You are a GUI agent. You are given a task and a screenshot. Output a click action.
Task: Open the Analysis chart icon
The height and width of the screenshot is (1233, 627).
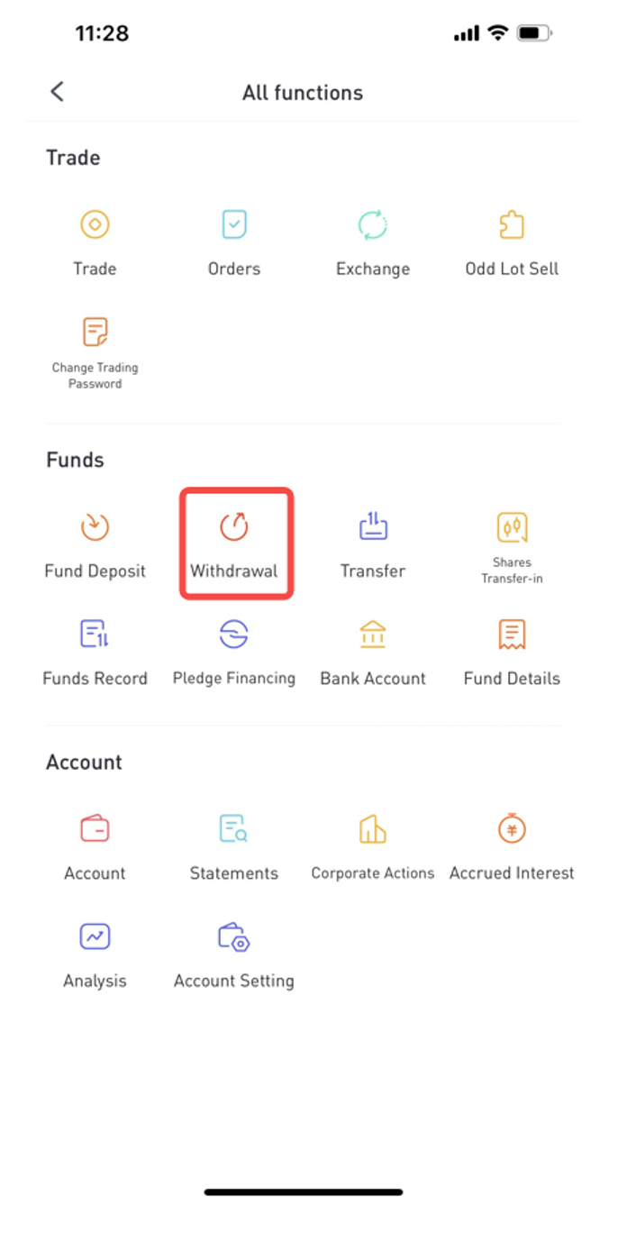95,936
